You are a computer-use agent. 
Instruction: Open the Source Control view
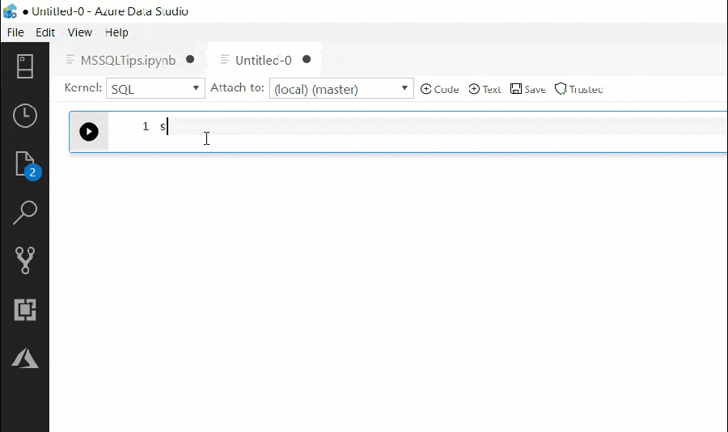pos(24,261)
